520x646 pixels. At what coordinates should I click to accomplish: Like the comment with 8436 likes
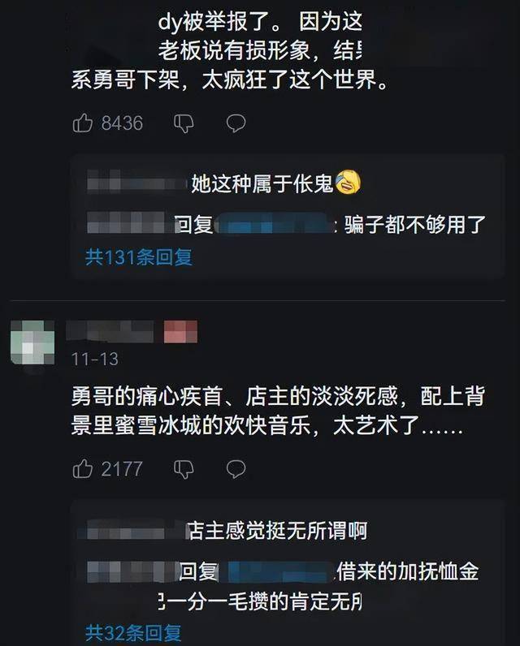(x=83, y=123)
